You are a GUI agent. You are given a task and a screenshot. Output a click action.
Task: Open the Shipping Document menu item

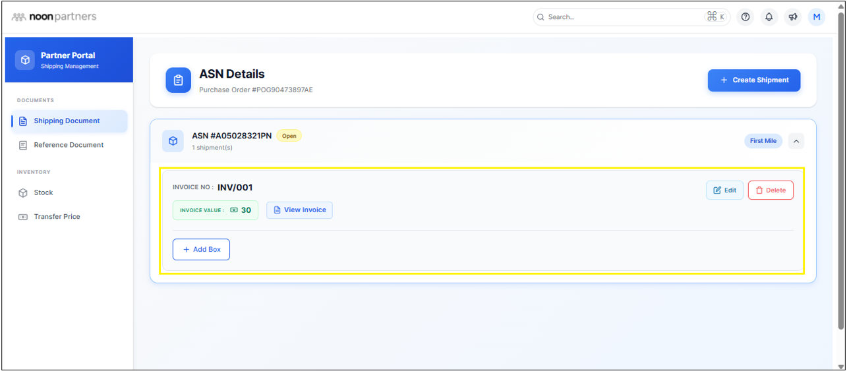point(67,121)
